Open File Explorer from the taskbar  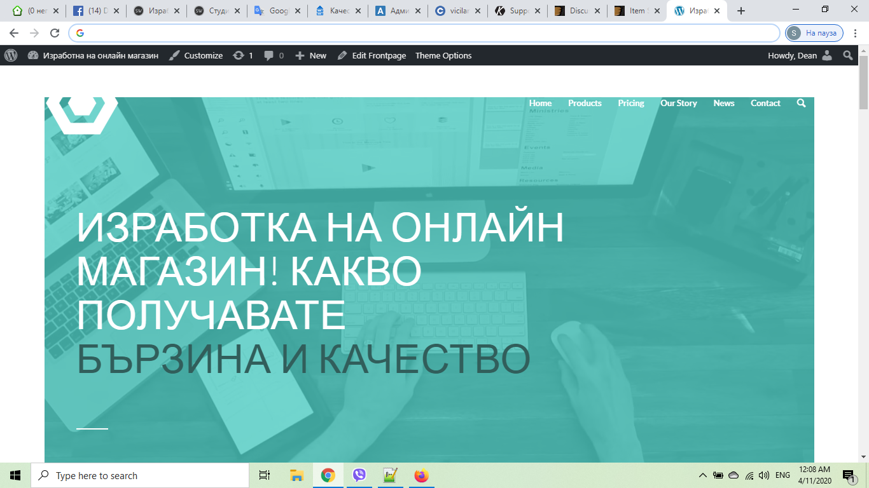coord(296,475)
